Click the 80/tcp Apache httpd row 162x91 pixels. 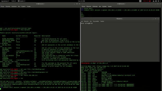pos(105,81)
